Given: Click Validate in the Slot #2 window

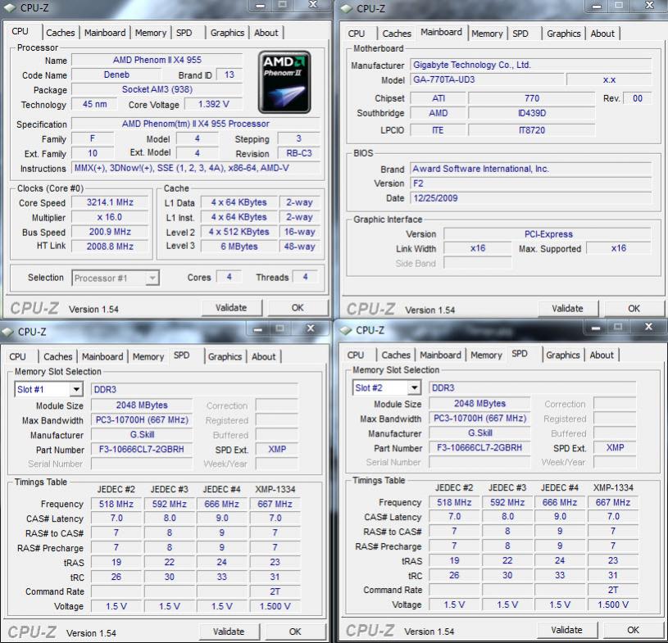Looking at the screenshot, I should (x=566, y=630).
